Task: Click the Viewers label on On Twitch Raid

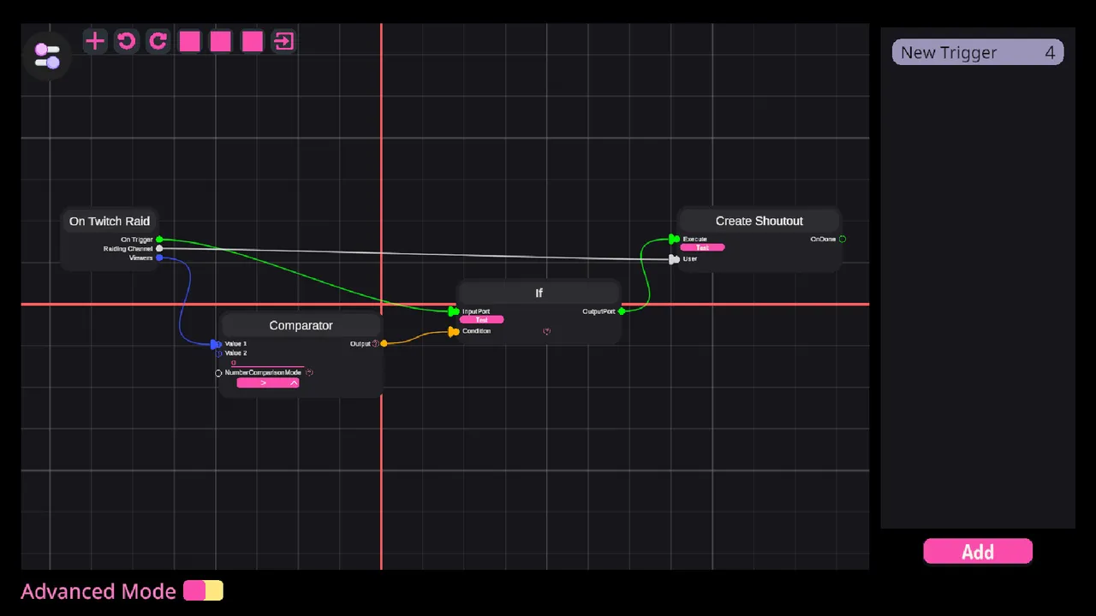Action: tap(140, 258)
